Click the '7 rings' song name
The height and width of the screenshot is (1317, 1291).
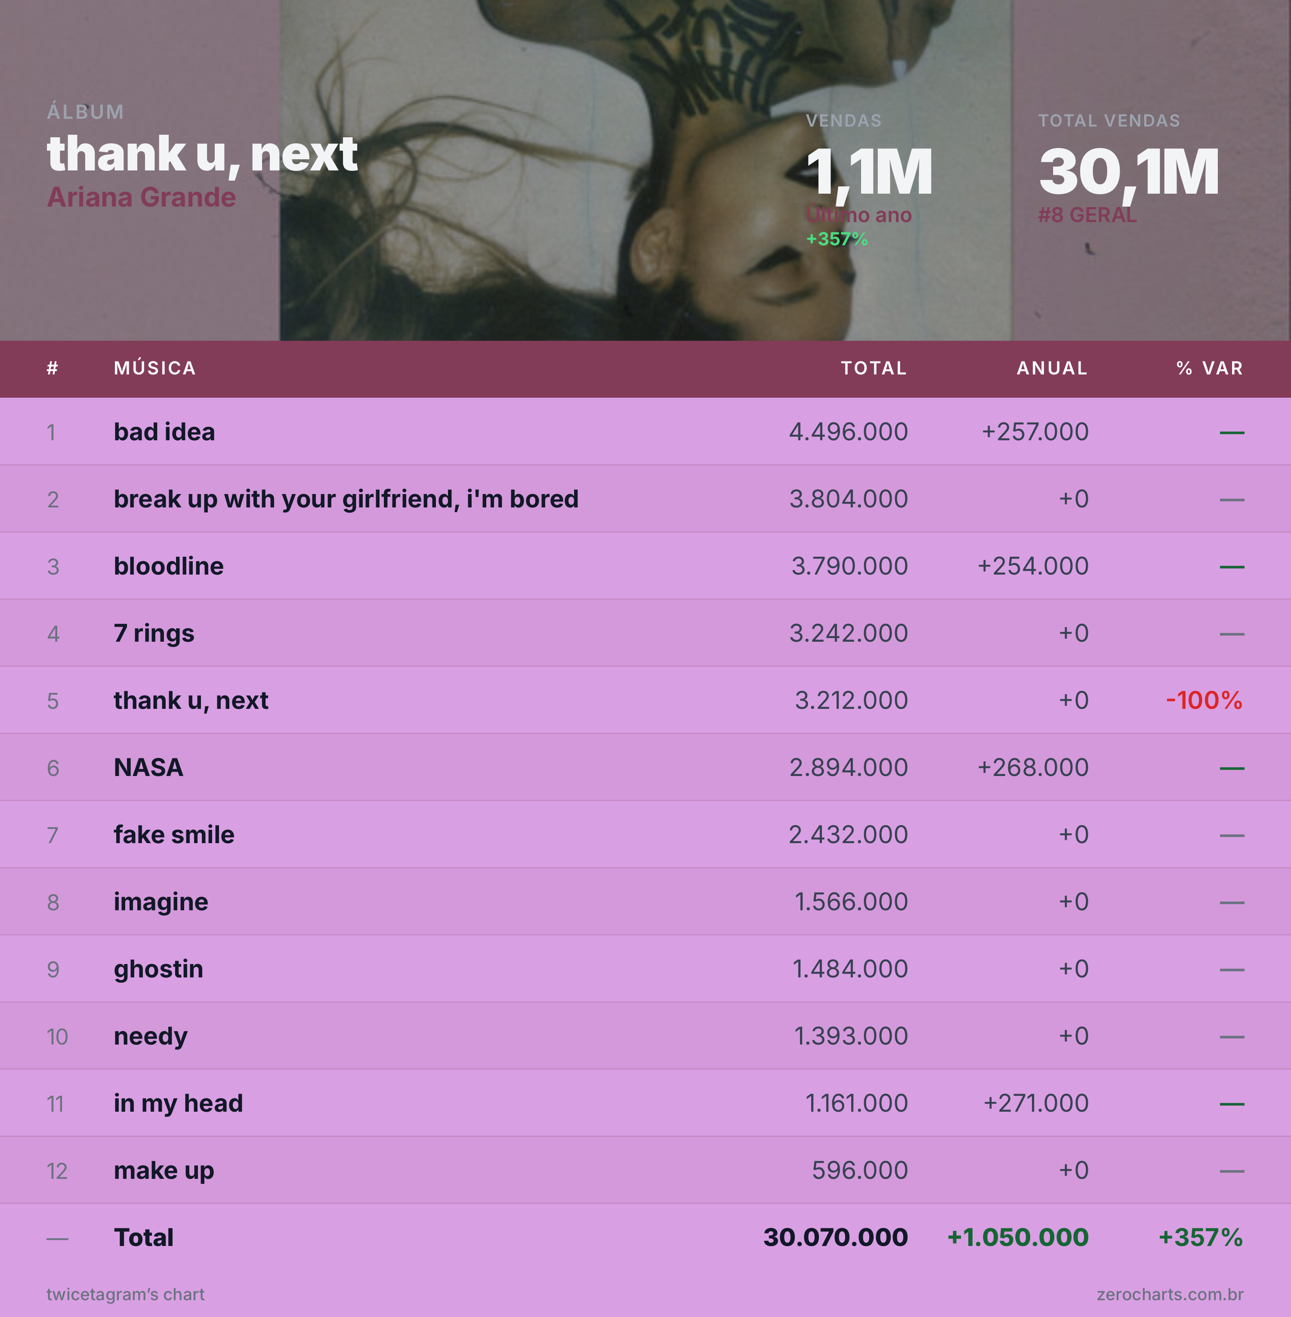[154, 634]
